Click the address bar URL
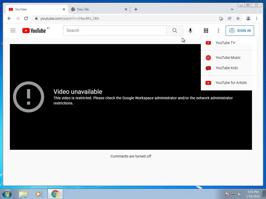The height and width of the screenshot is (199, 266). (x=70, y=18)
